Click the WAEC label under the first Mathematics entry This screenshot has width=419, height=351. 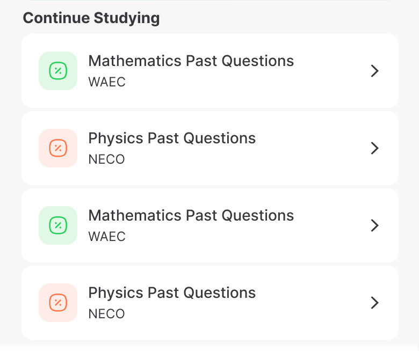[107, 82]
